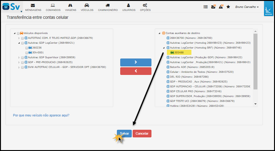The image size is (275, 151).
Task: Open the Comandos menu
Action: [53, 8]
